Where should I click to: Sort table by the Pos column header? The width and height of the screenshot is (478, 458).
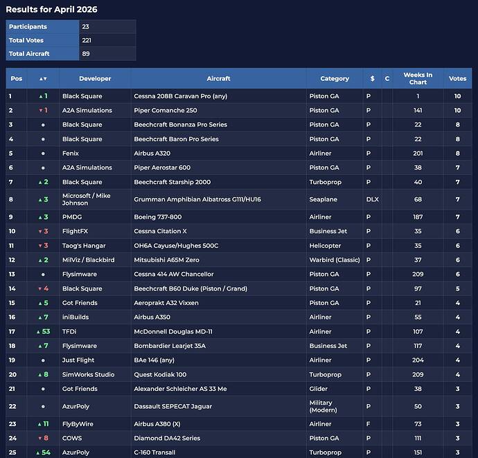[17, 79]
